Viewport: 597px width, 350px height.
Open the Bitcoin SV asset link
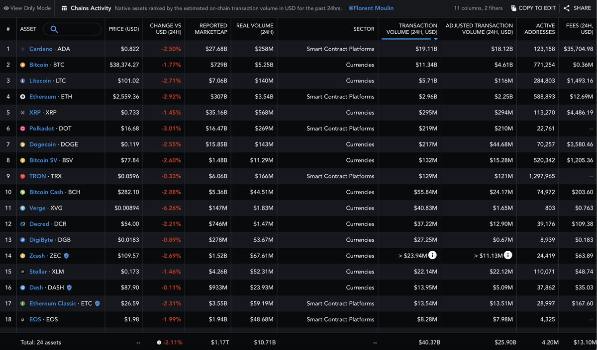tap(43, 160)
